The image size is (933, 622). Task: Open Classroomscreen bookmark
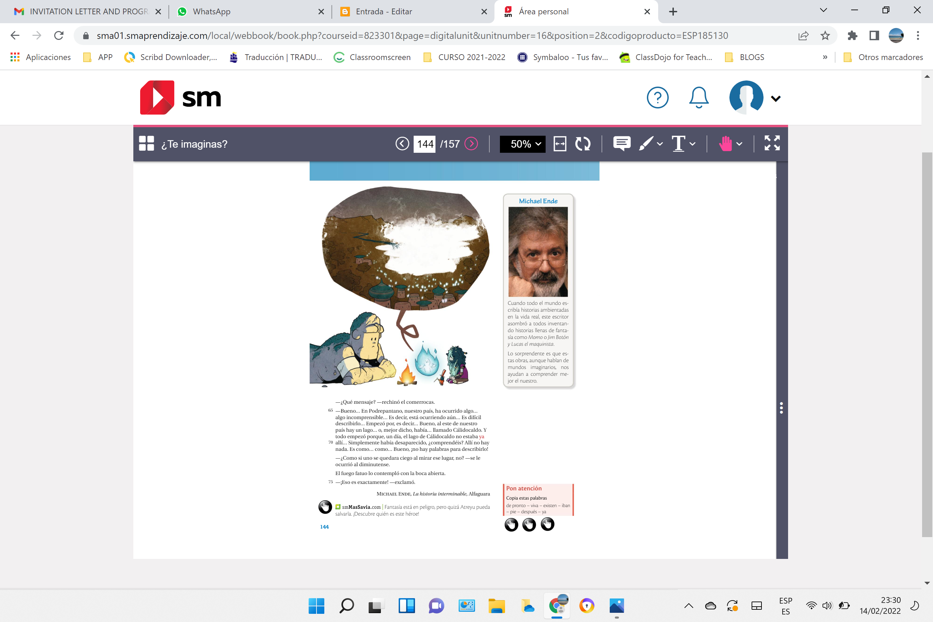[x=372, y=58]
